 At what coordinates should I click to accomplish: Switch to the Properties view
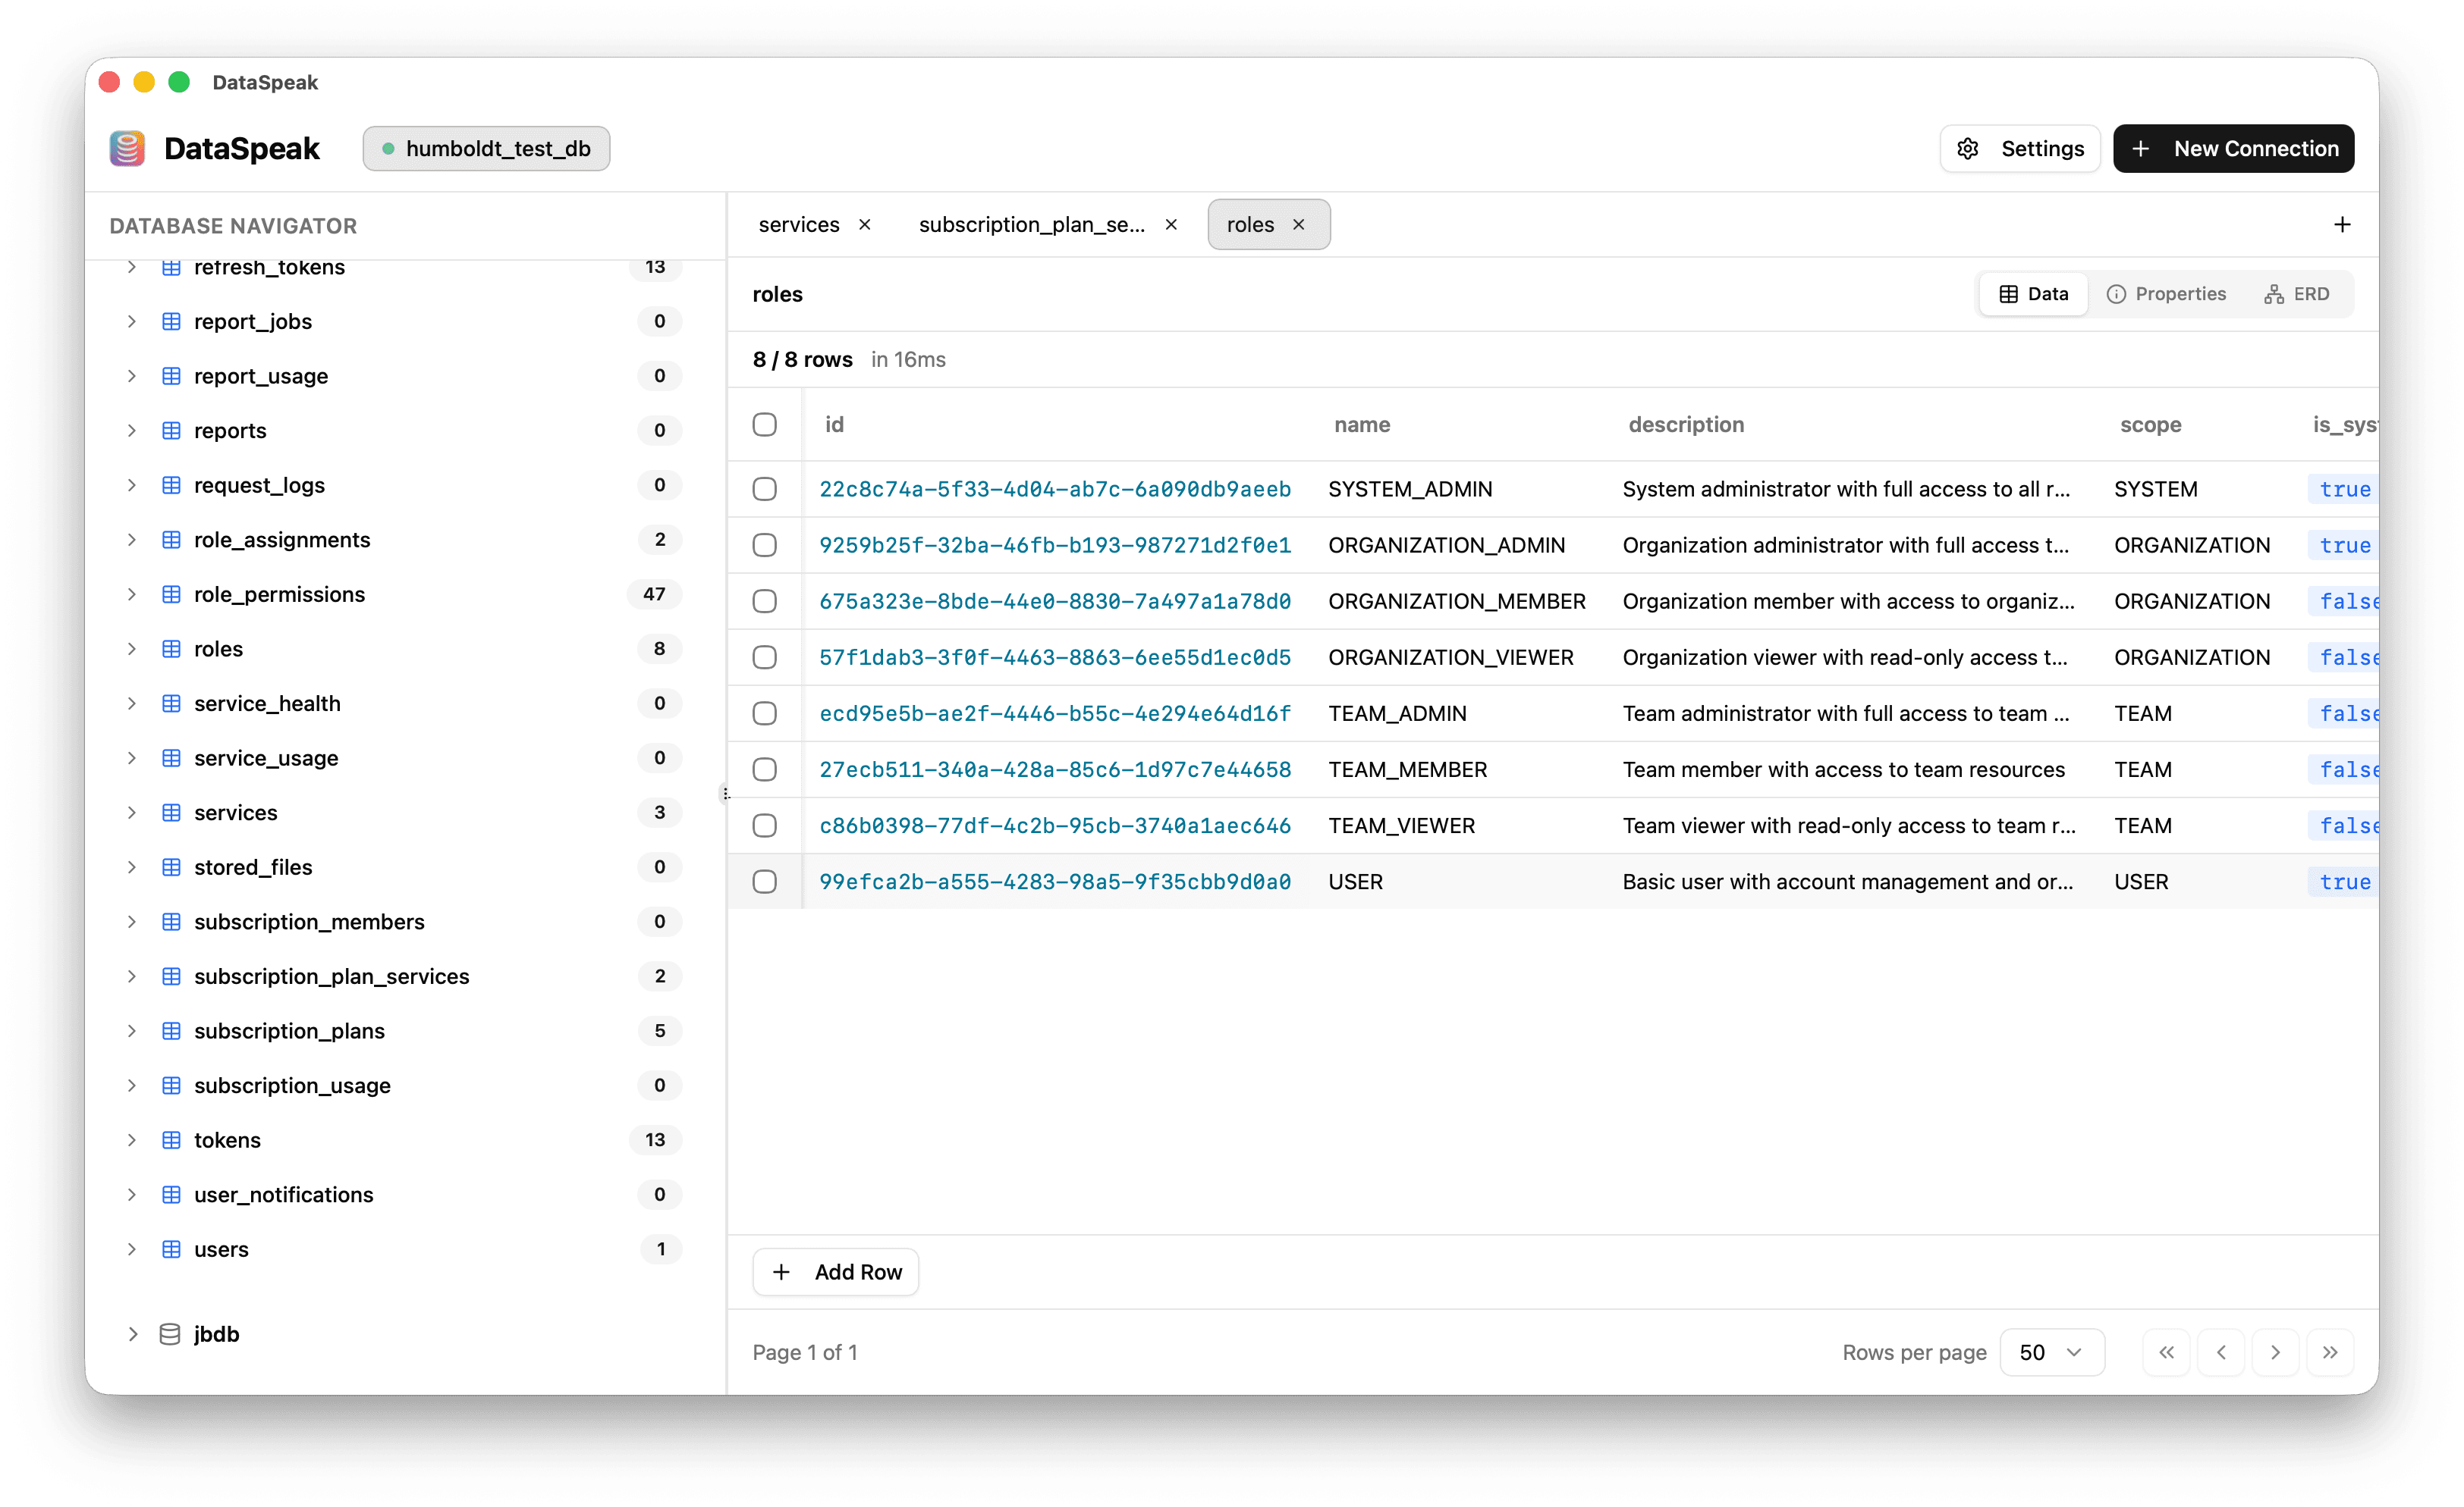point(2166,293)
